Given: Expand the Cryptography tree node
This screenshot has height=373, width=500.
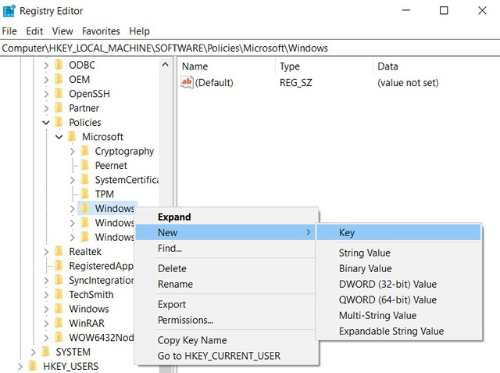Looking at the screenshot, I should pyautogui.click(x=73, y=151).
